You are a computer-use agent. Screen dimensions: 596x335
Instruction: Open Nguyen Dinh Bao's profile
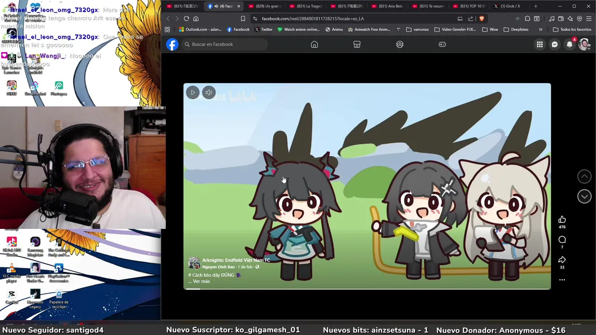pyautogui.click(x=218, y=267)
